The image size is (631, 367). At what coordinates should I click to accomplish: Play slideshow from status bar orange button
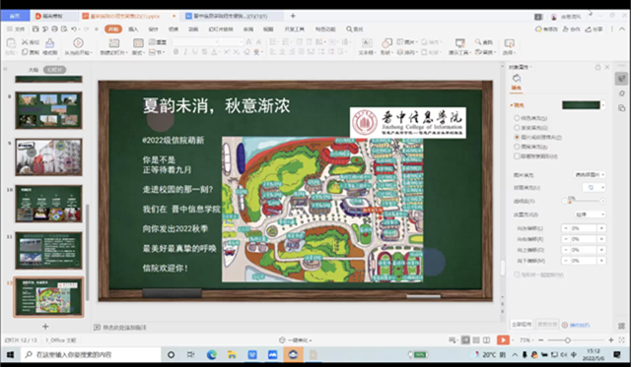pyautogui.click(x=503, y=340)
